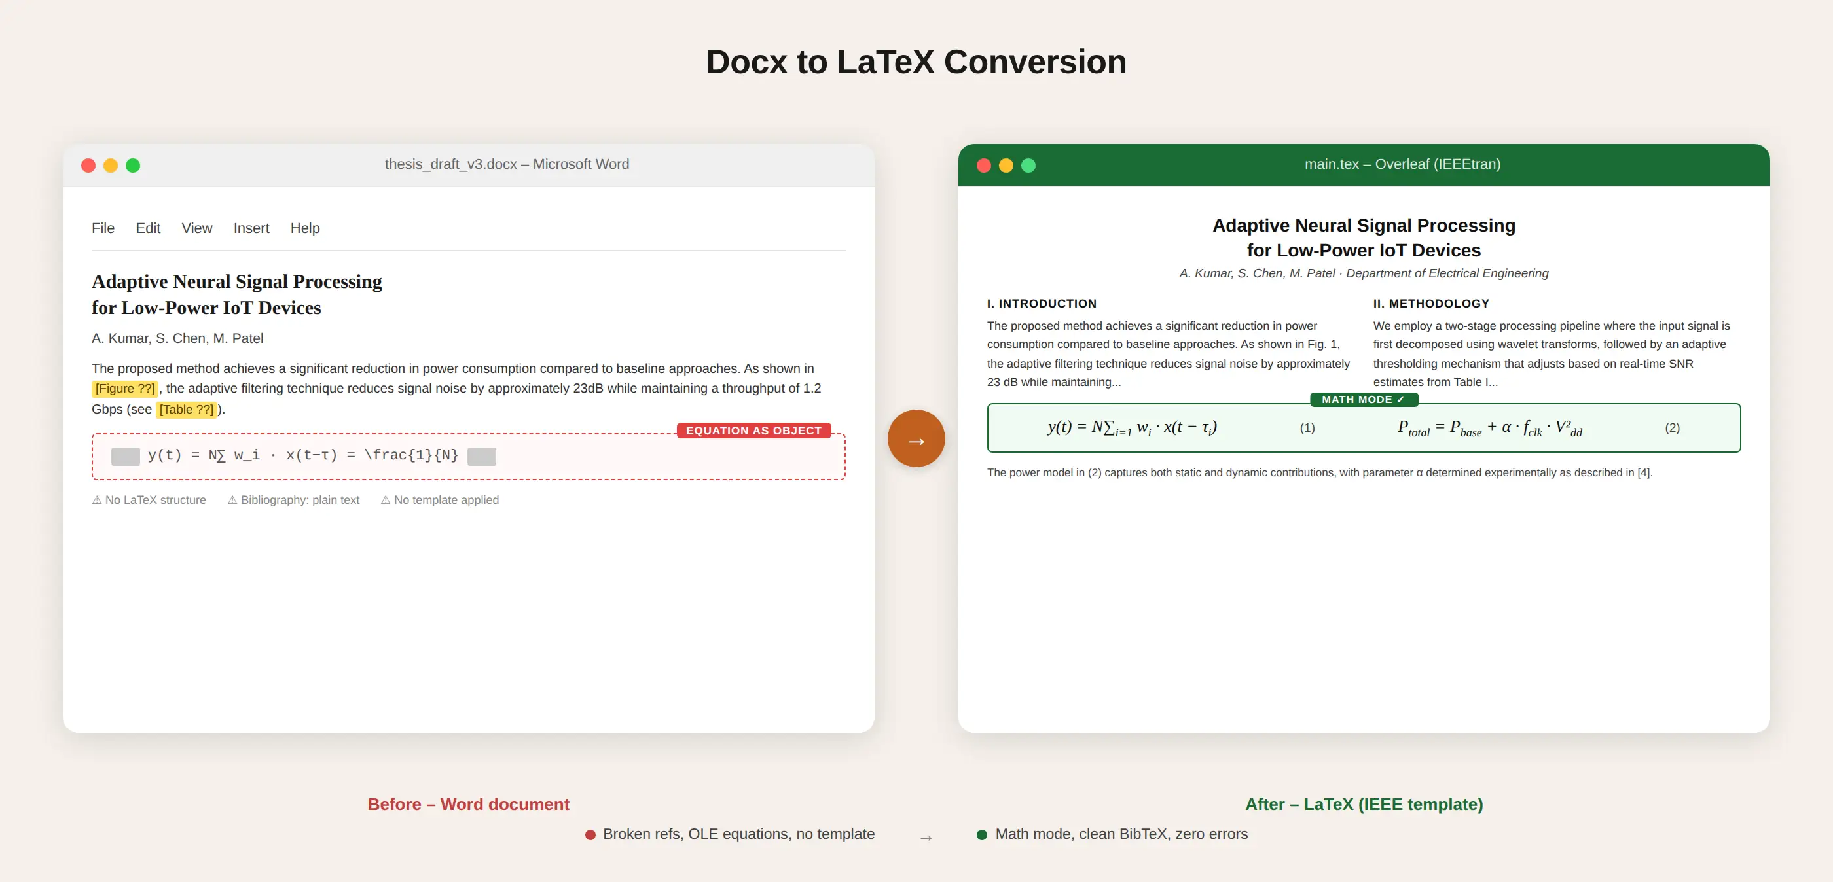Screen dimensions: 1833x882
Task: Open the Insert menu in Word
Action: coord(251,228)
